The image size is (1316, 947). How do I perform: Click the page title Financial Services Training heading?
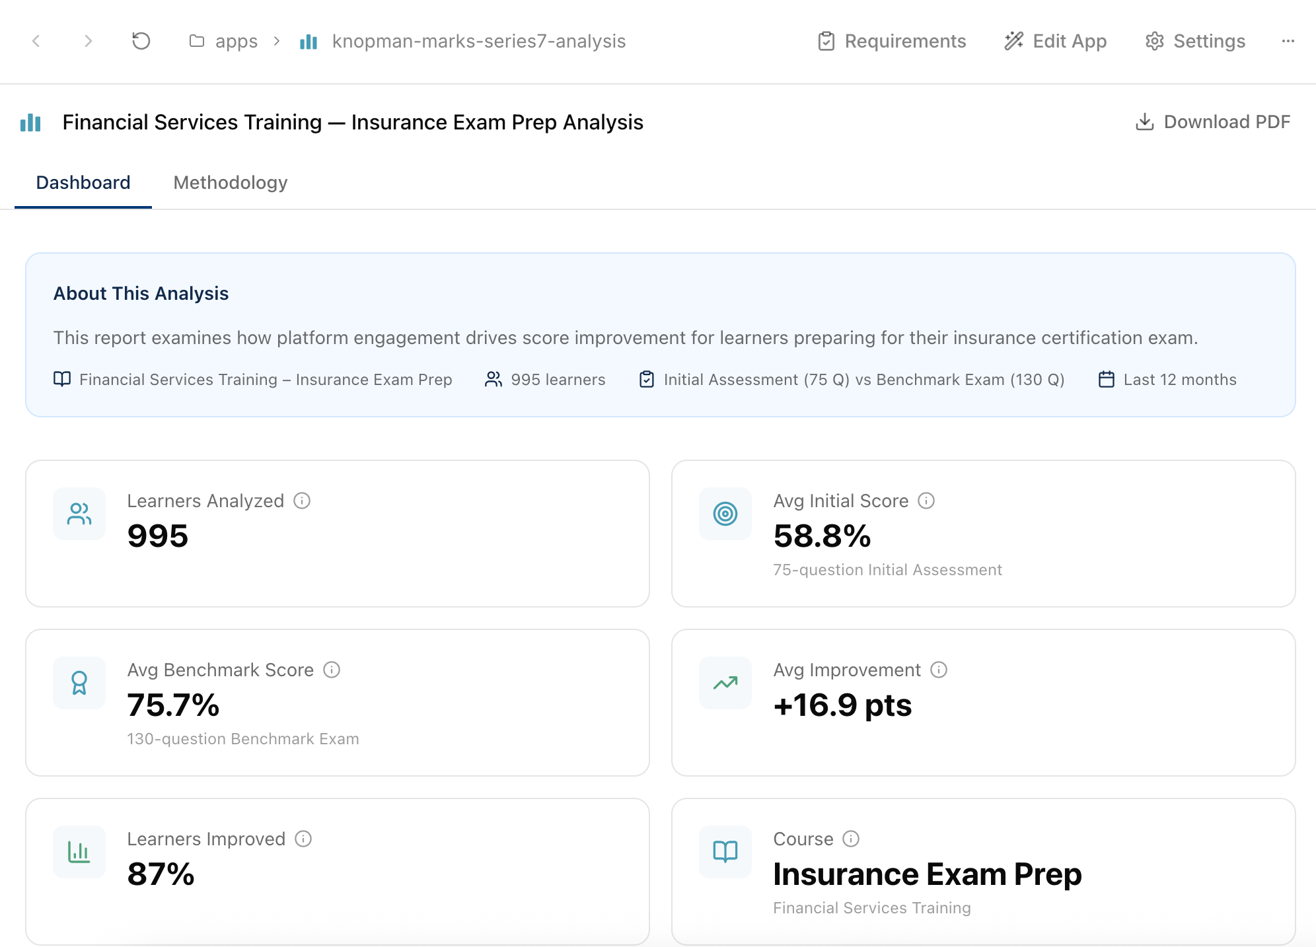point(353,122)
